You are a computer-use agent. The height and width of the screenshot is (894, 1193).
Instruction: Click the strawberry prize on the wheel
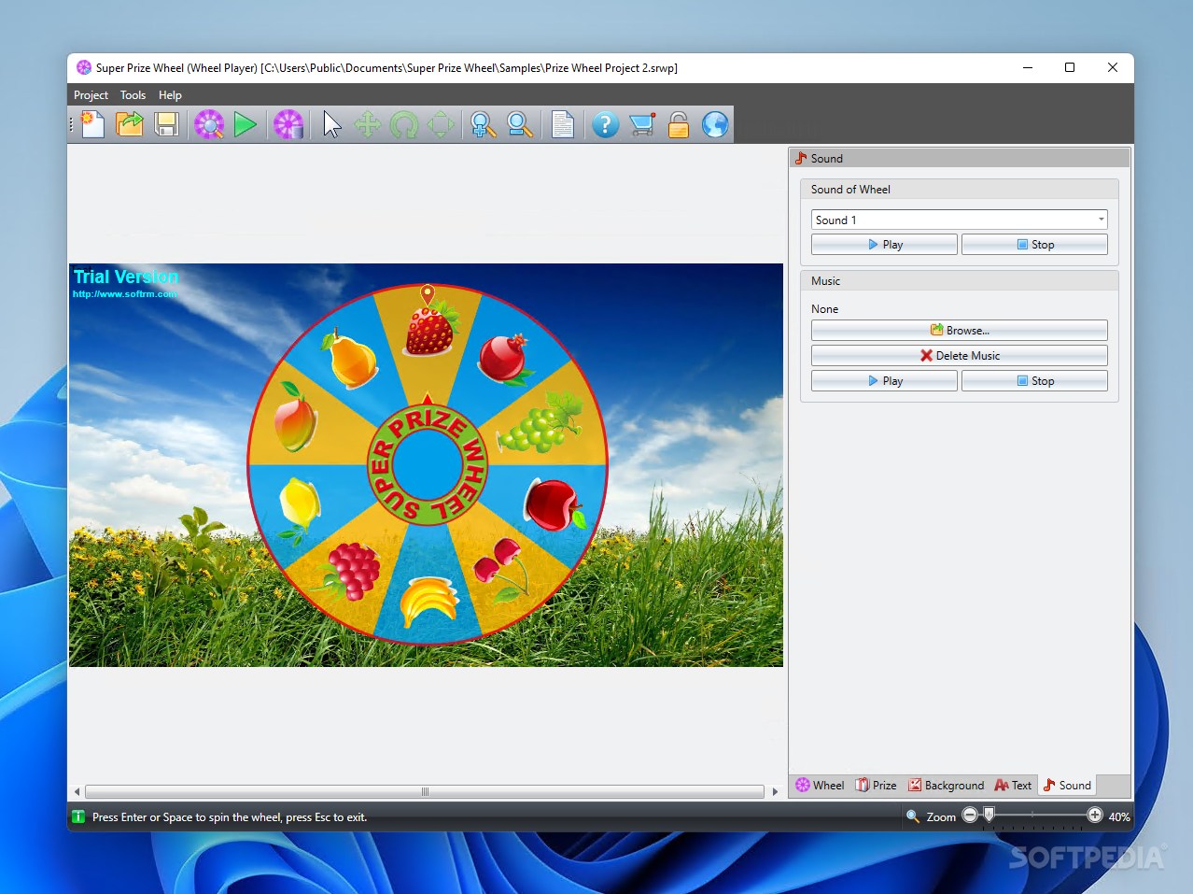(430, 328)
